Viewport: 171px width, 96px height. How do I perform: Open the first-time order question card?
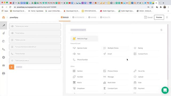point(35,47)
